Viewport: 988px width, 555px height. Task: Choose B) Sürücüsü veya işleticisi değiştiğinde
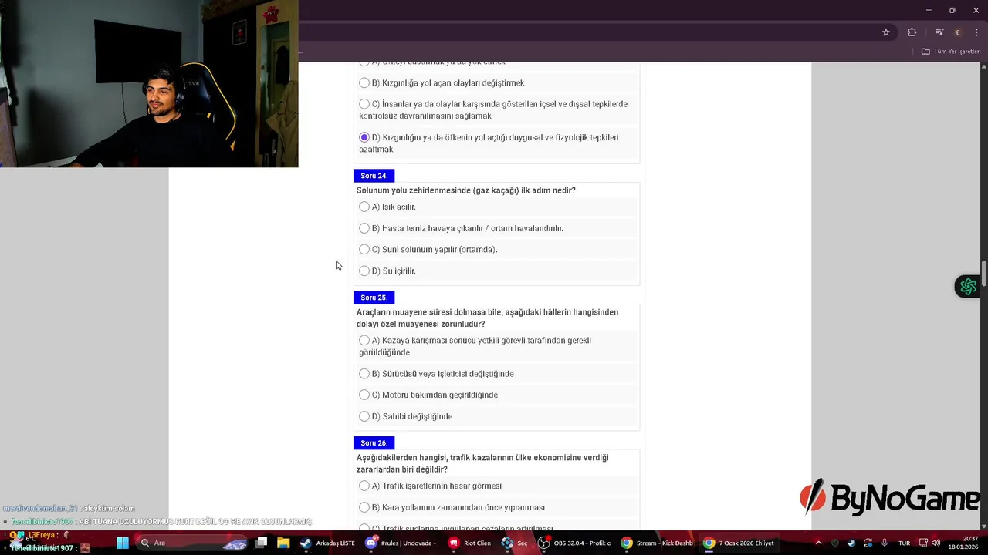(x=364, y=374)
